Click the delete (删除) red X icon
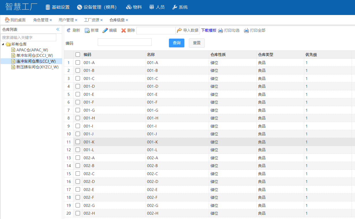The image size is (355, 219). [124, 30]
